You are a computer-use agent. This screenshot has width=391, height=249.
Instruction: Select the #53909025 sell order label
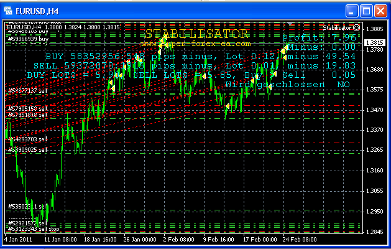tap(27, 150)
